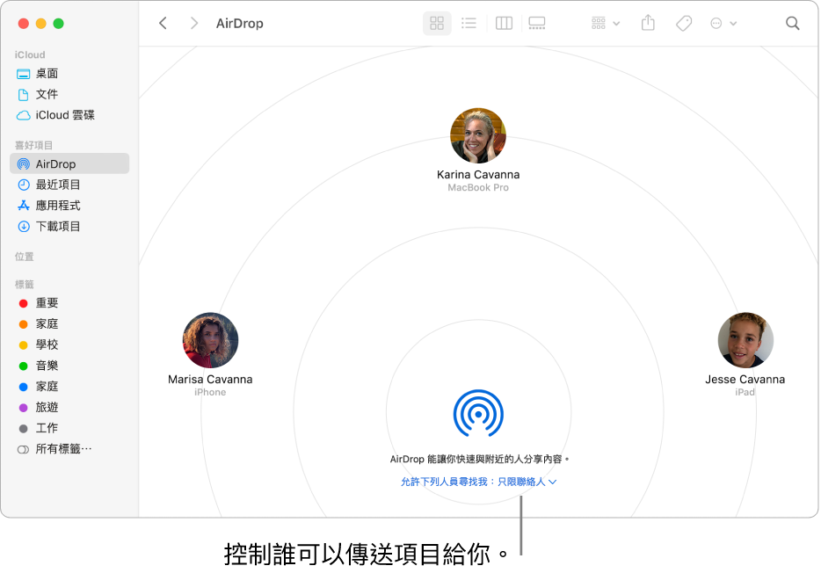Click the Tags toolbar icon

tap(683, 23)
